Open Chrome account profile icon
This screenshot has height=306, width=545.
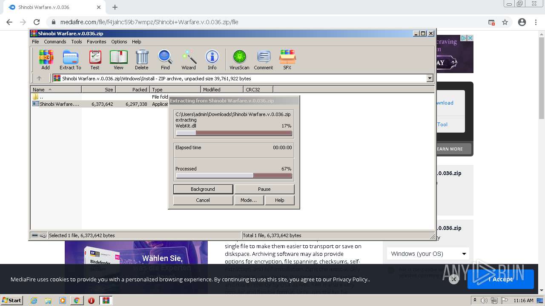coord(522,22)
